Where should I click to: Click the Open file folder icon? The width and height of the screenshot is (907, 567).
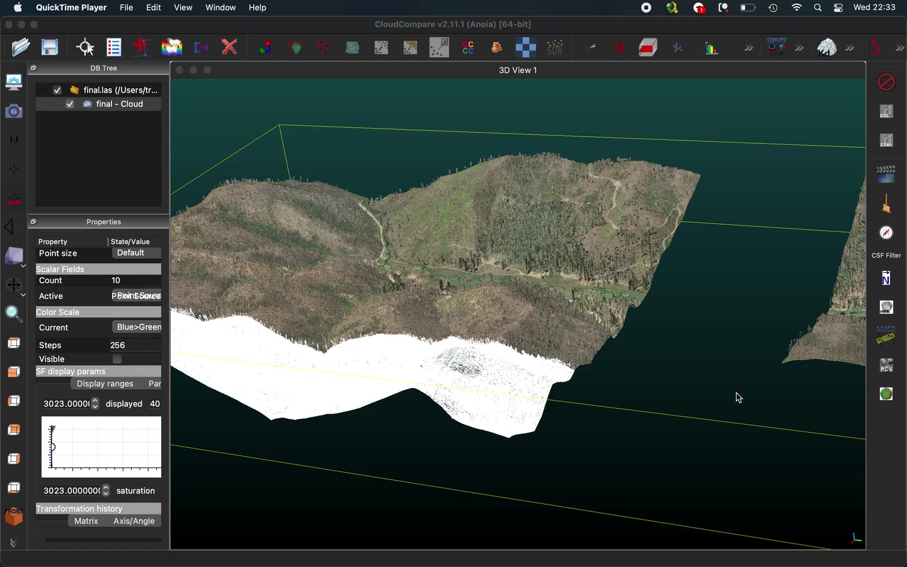pyautogui.click(x=20, y=47)
